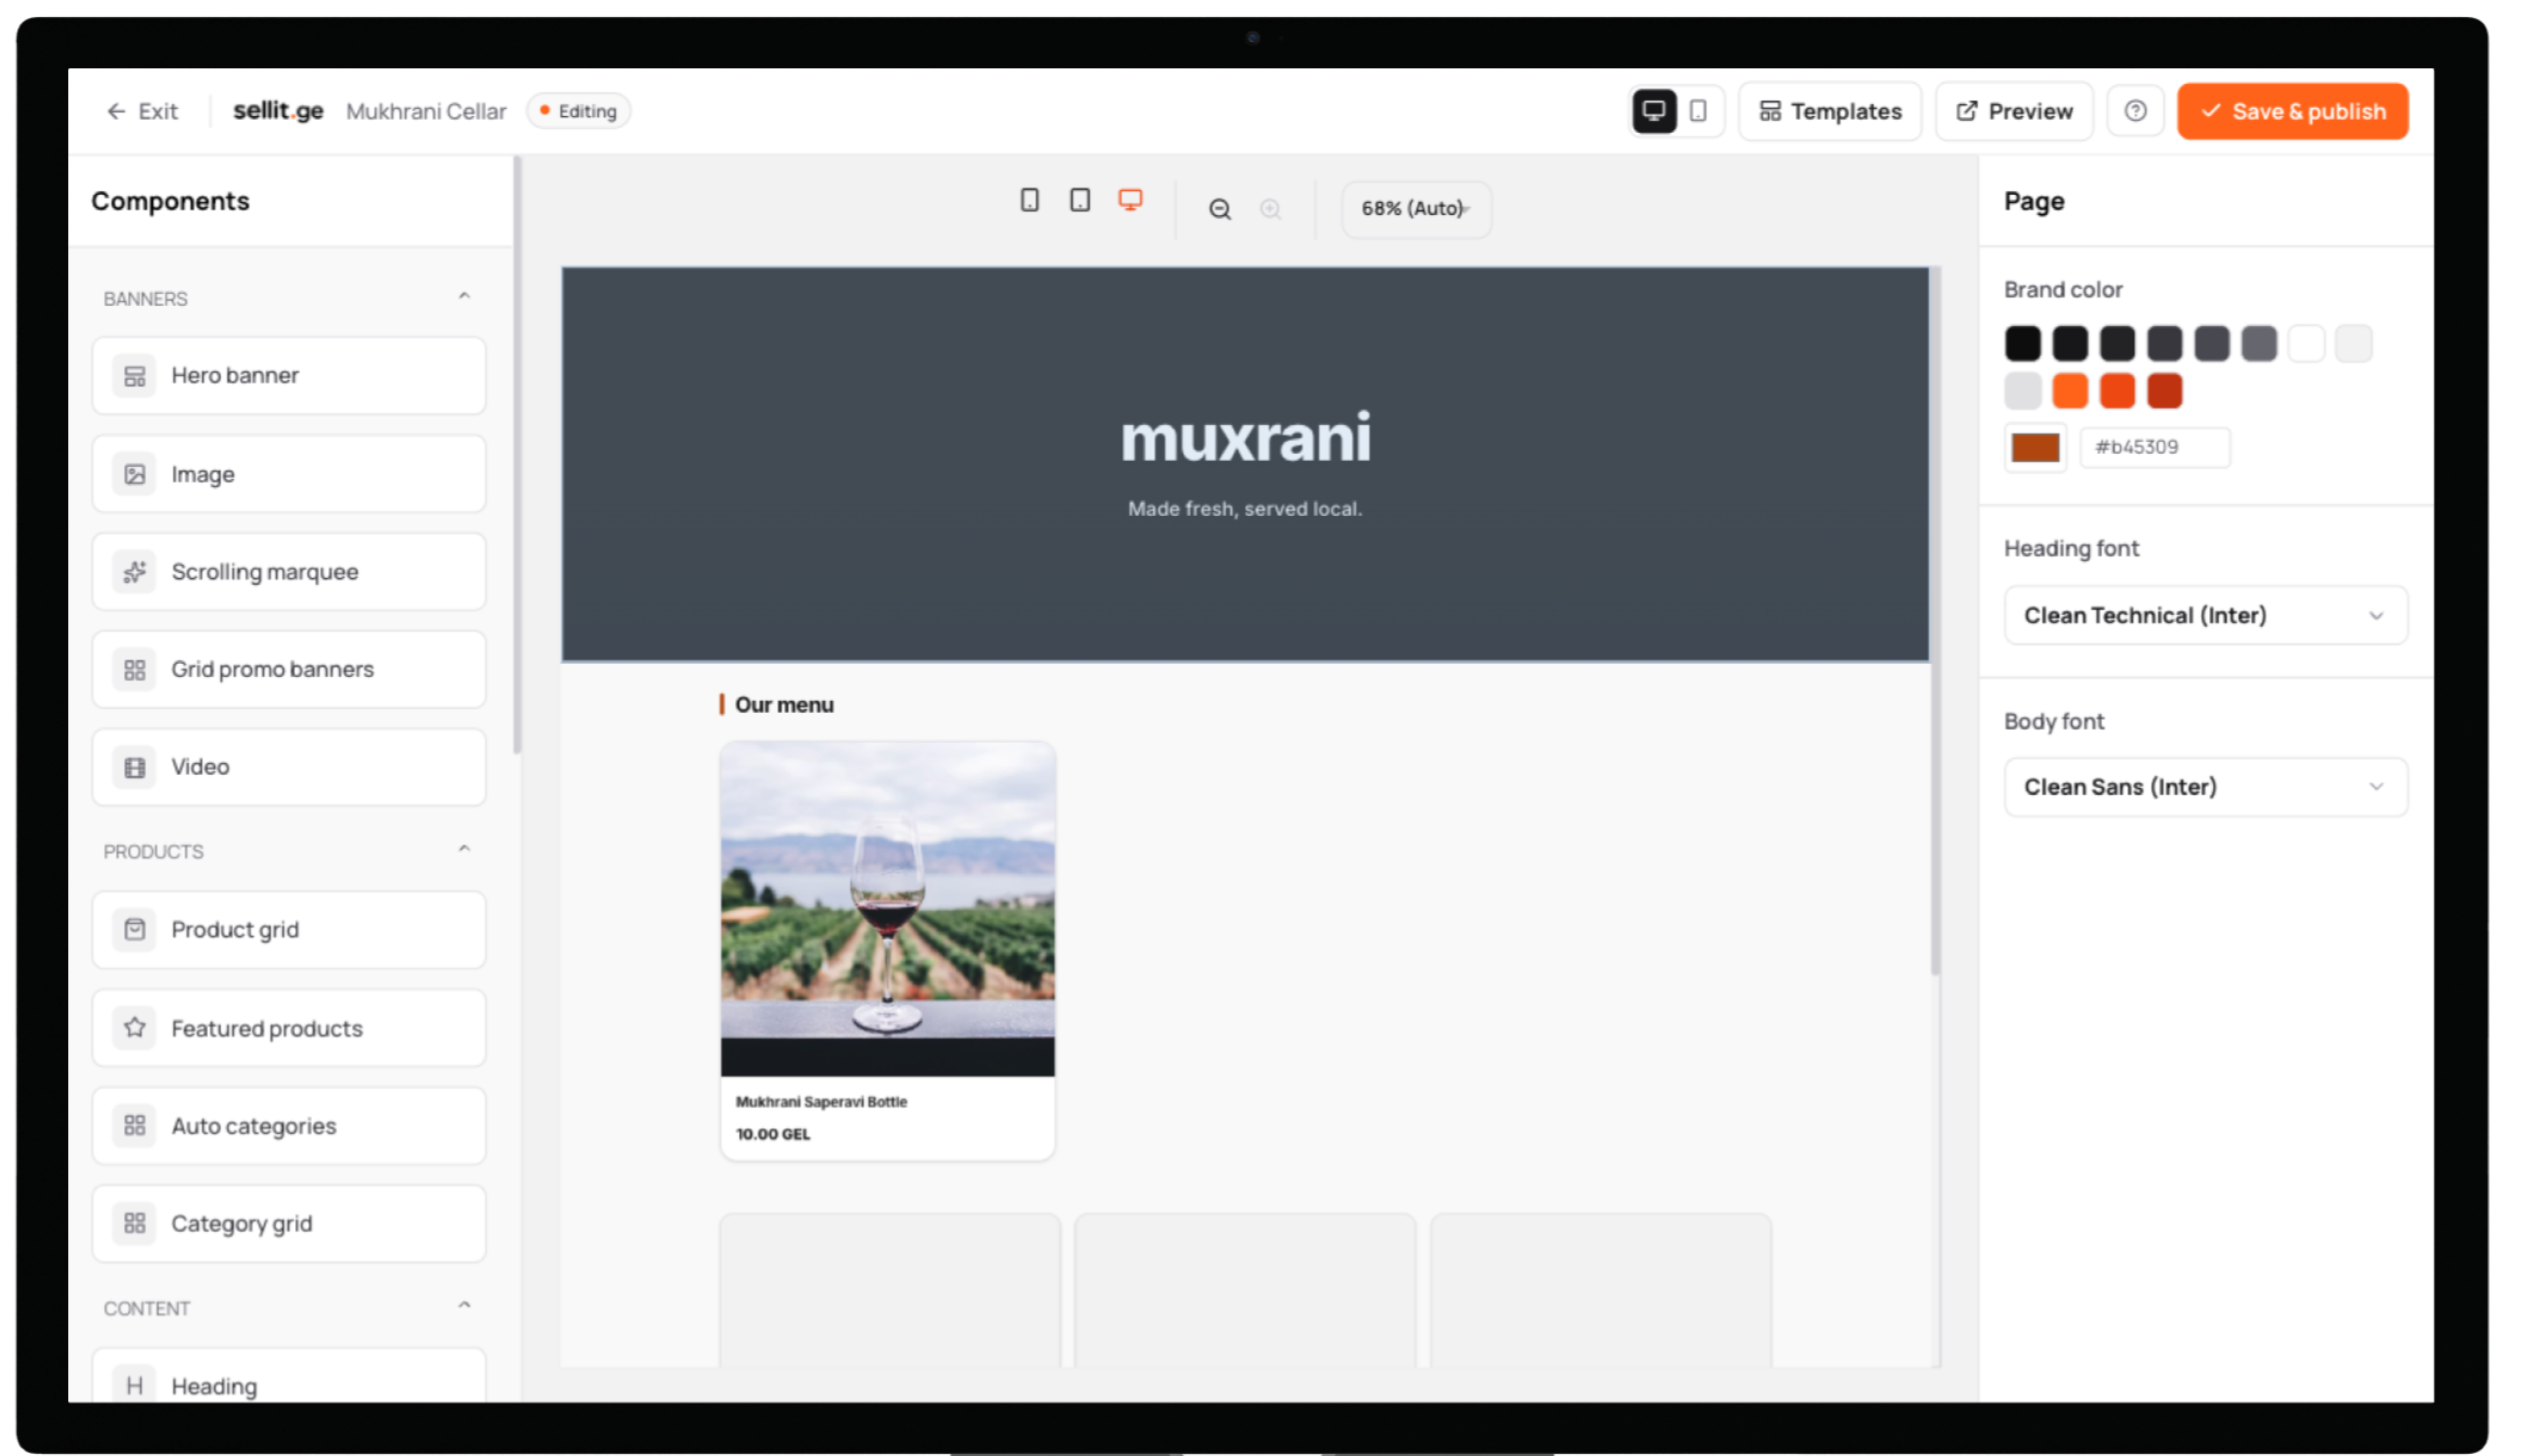
Task: Open the custom brand color picker box
Action: (2035, 448)
